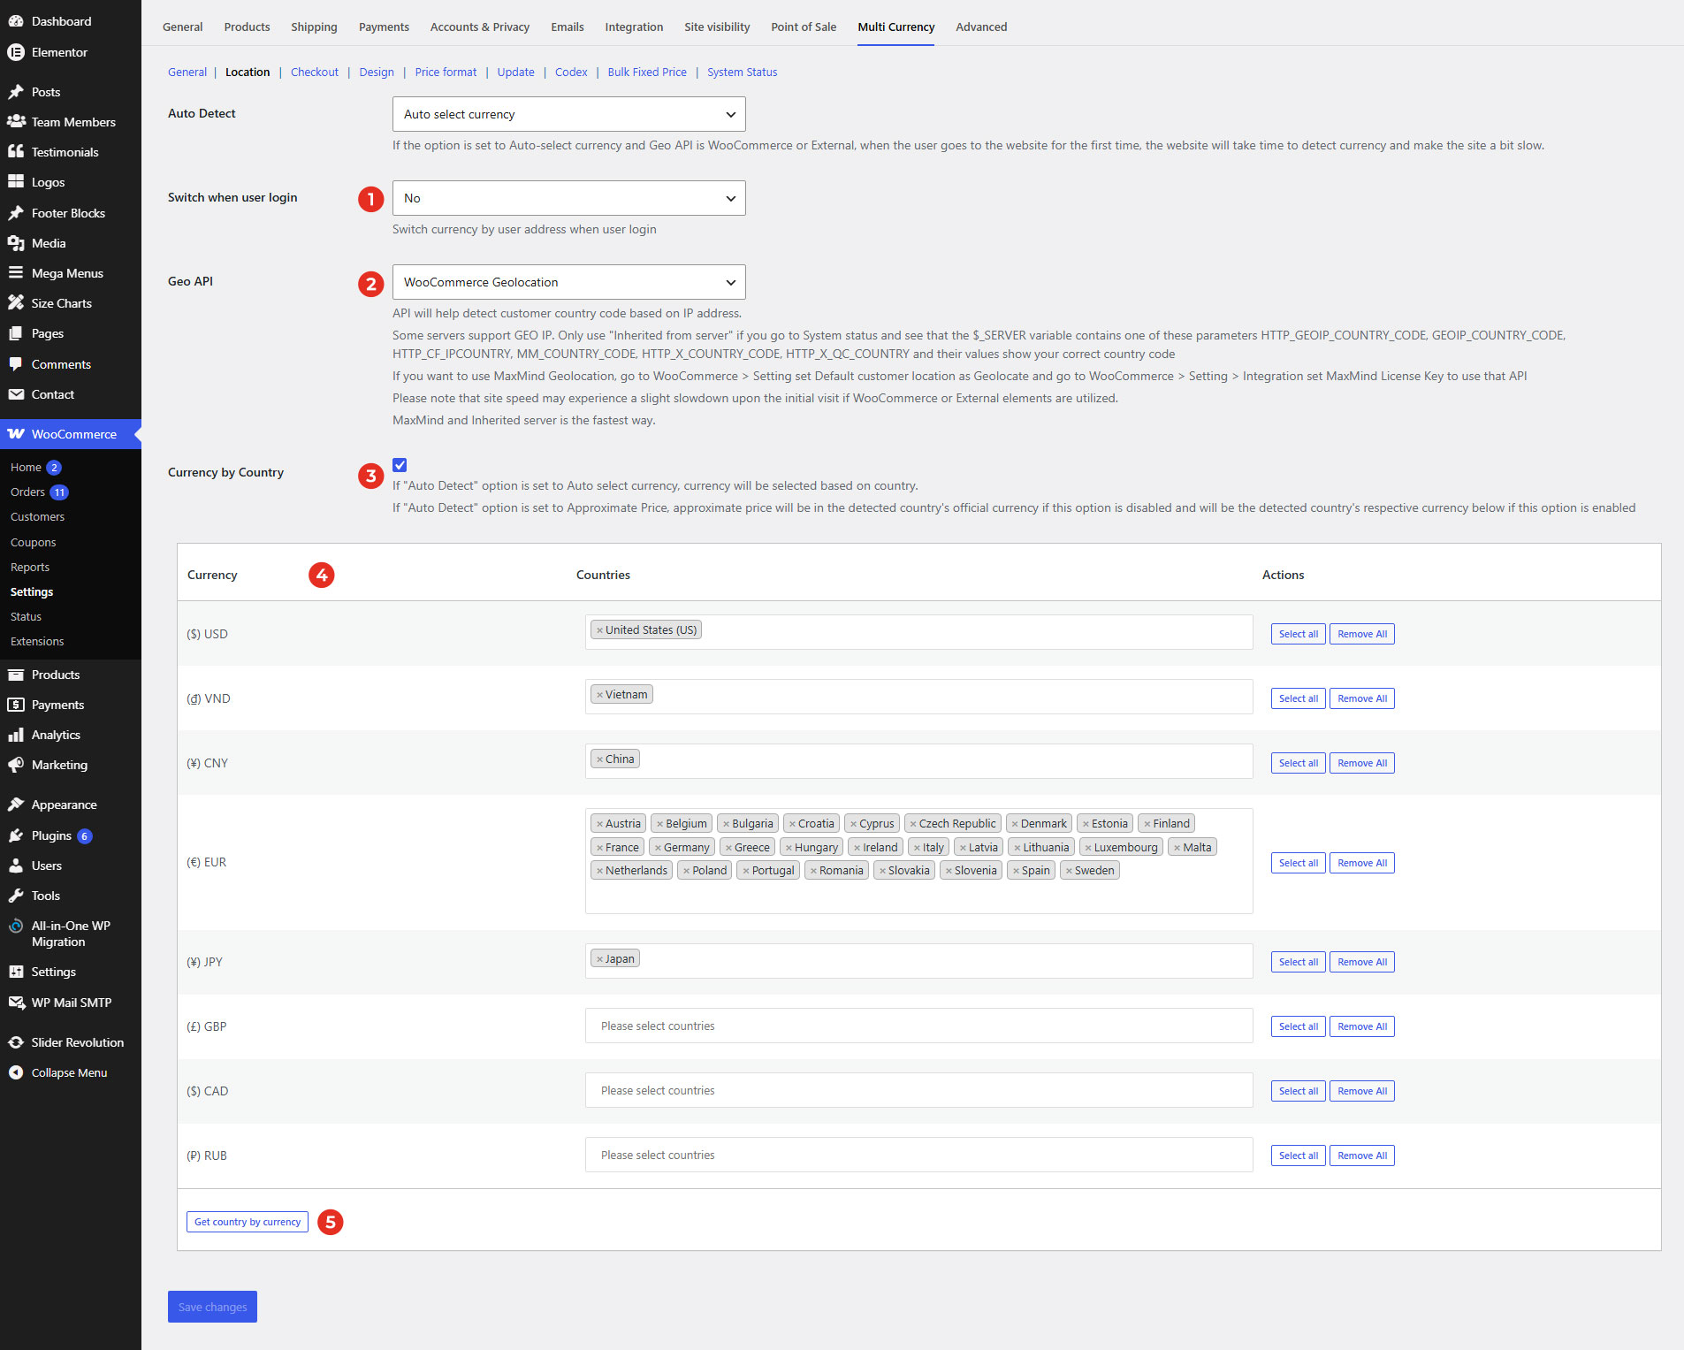Click Get country by currency button
Image resolution: width=1684 pixels, height=1350 pixels.
pyautogui.click(x=248, y=1222)
